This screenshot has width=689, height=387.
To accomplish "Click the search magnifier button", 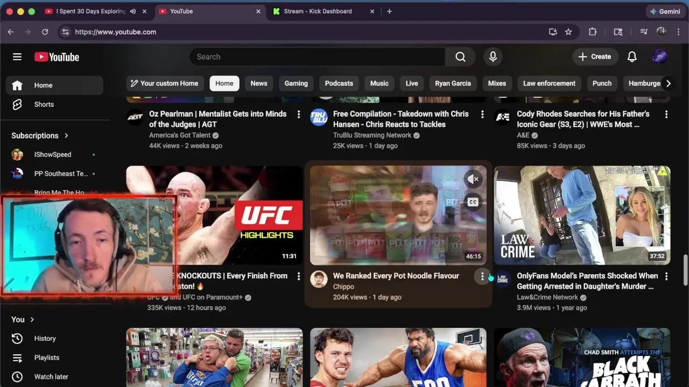I will point(460,57).
